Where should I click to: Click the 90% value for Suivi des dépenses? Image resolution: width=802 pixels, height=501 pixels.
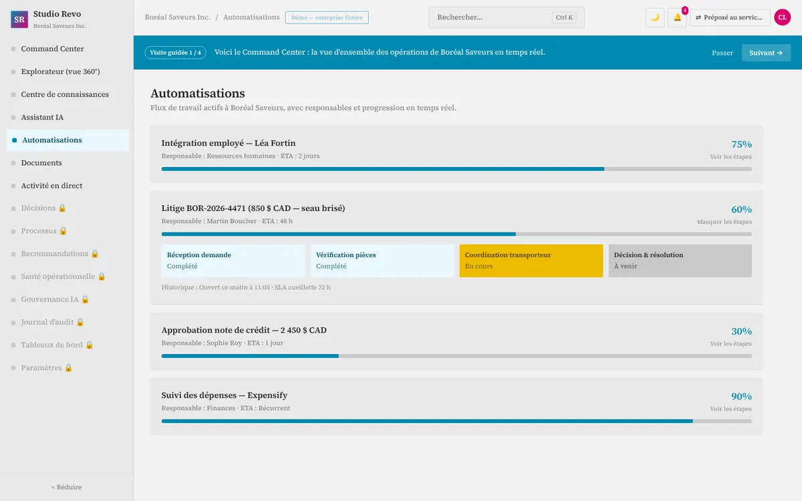pyautogui.click(x=741, y=396)
